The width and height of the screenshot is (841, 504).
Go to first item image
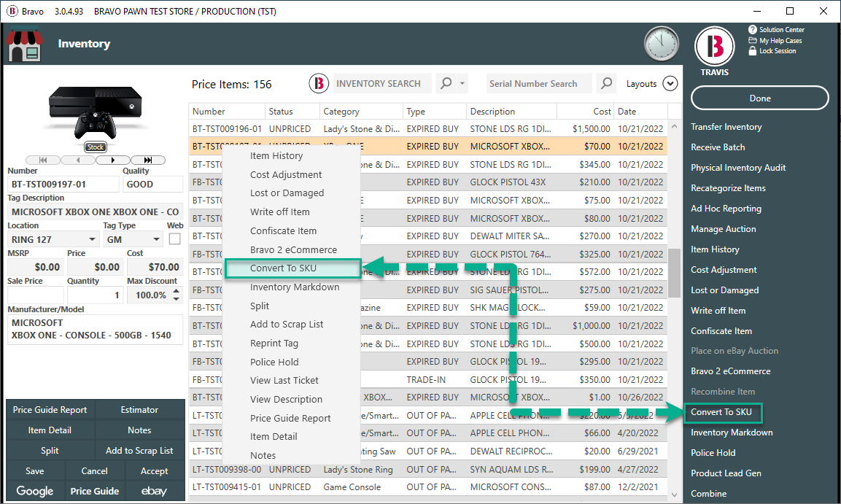[x=43, y=160]
